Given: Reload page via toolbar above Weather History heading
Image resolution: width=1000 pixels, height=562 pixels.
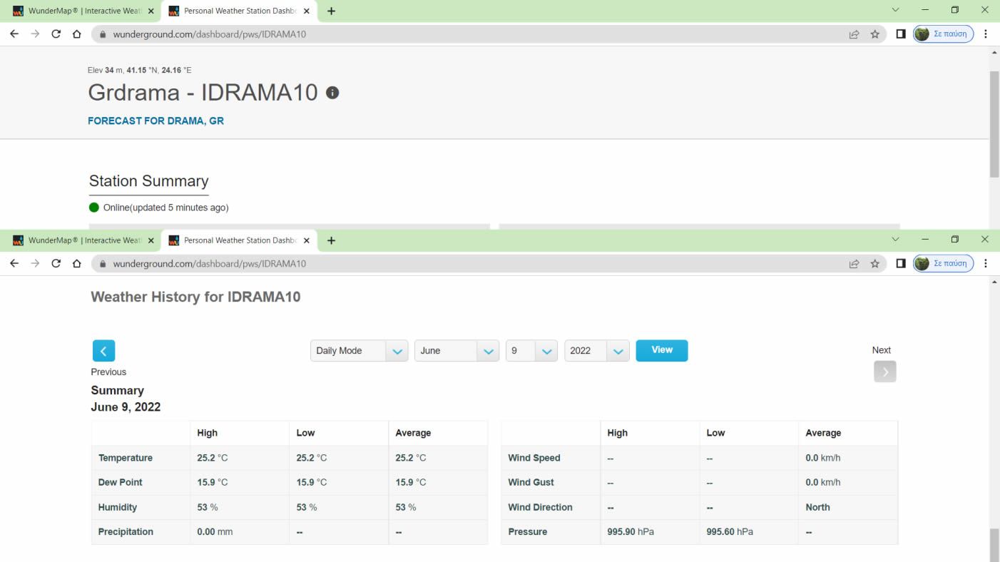Looking at the screenshot, I should [56, 264].
